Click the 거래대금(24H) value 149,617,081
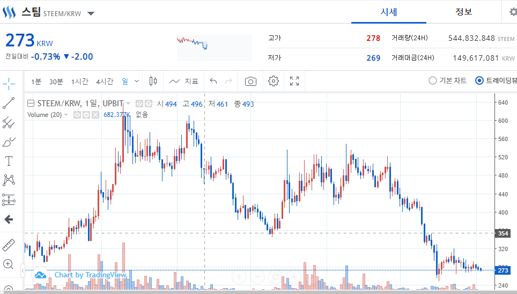This screenshot has height=294, width=517. point(476,58)
